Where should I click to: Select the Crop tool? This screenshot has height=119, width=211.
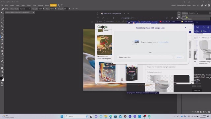(2, 26)
